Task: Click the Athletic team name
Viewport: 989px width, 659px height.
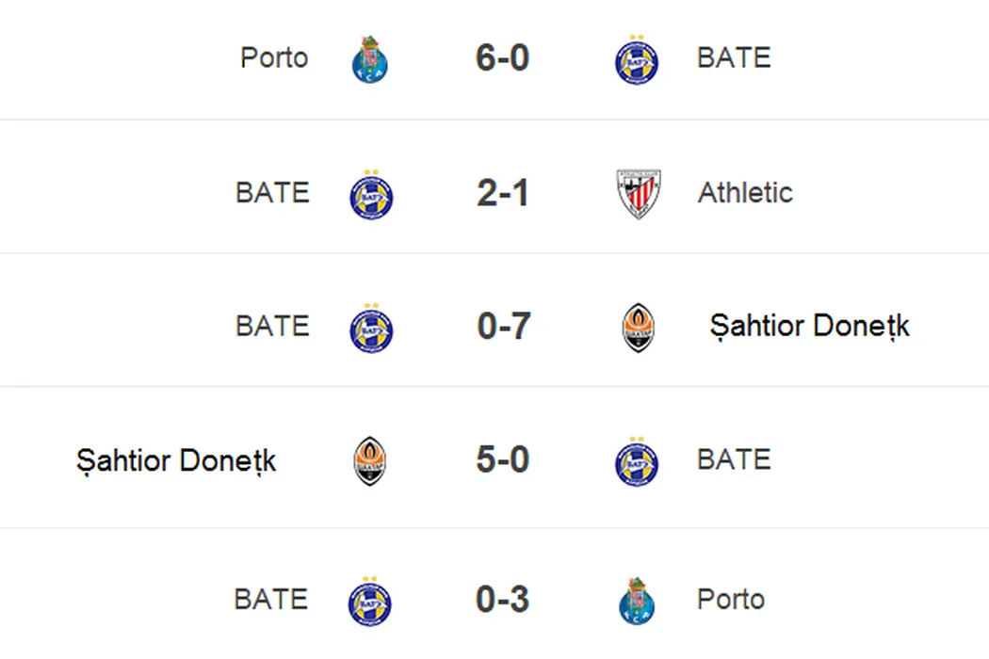Action: pos(745,193)
